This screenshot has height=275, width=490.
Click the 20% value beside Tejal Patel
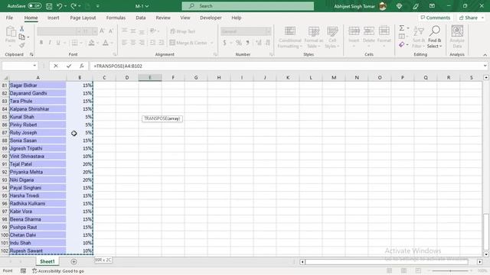(x=80, y=164)
